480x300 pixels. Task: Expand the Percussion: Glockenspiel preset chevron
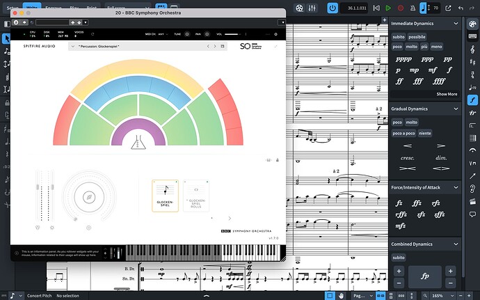[x=72, y=46]
